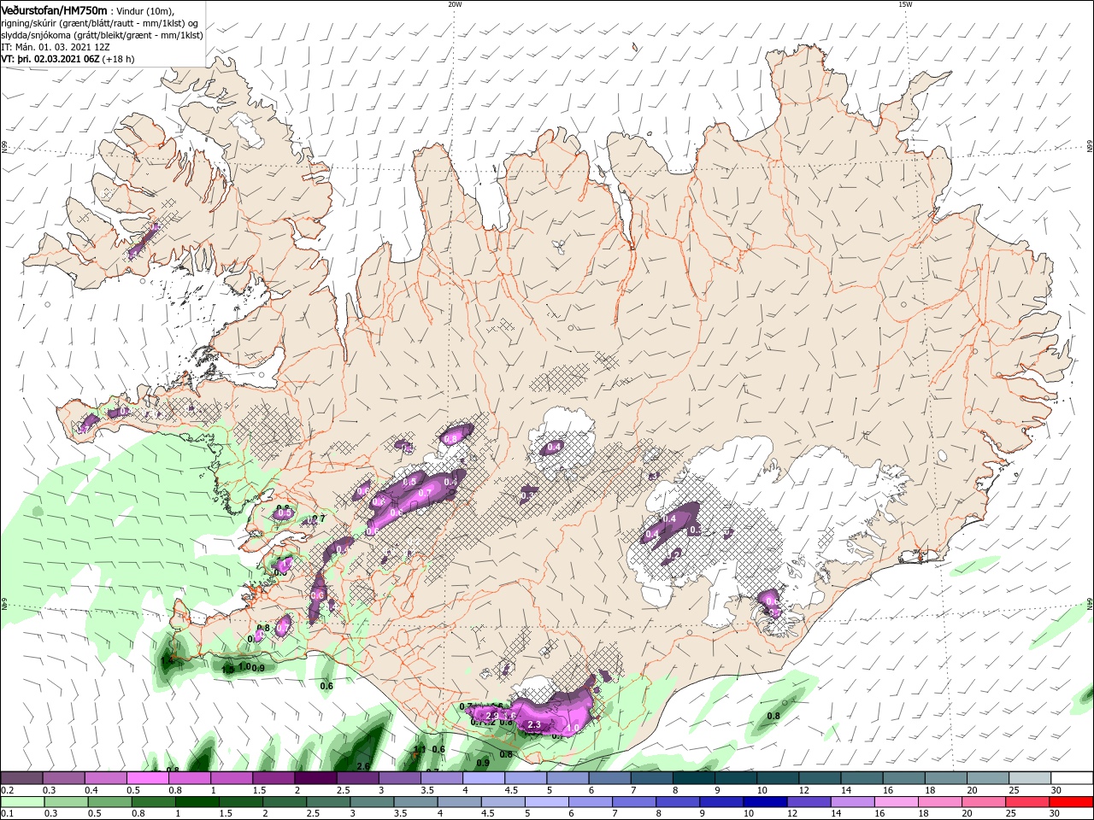Image resolution: width=1094 pixels, height=820 pixels.
Task: Select the bright red end swatch in the lower legend
Action: (x=1071, y=802)
